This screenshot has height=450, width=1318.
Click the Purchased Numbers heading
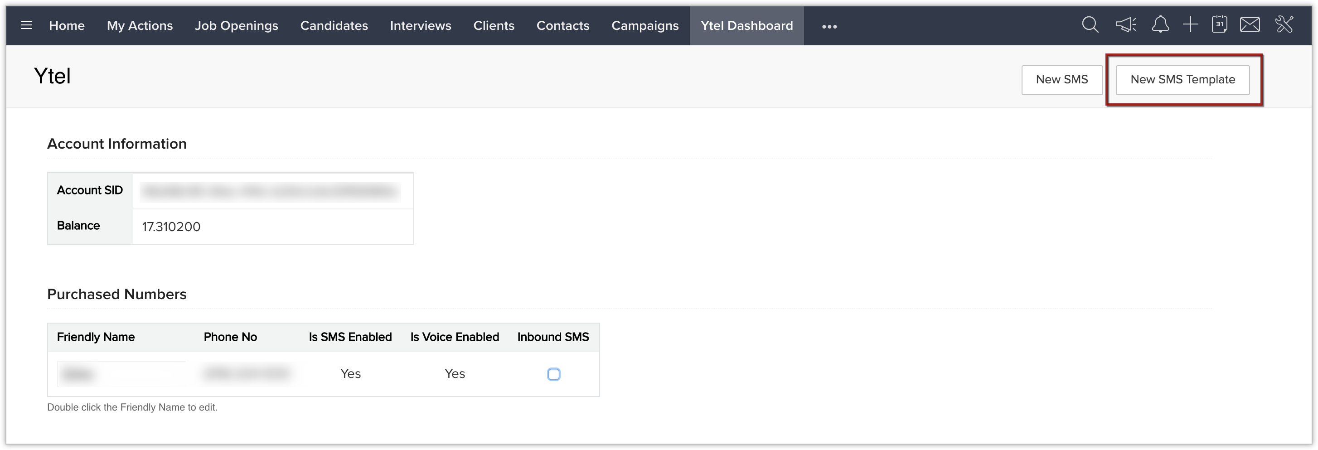click(116, 294)
